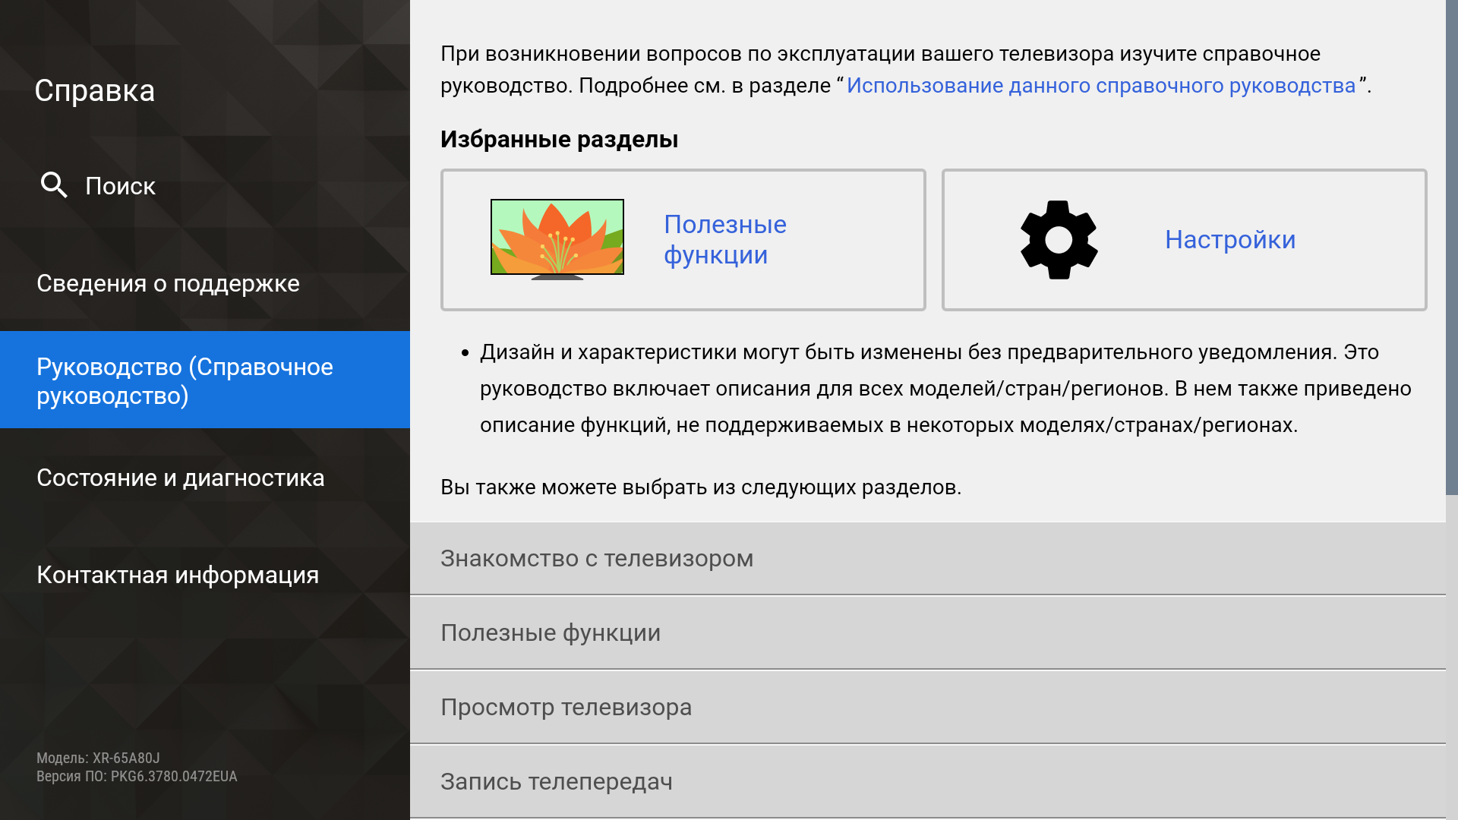Screen dimensions: 1458x820
Task: Go to Контактная информация
Action: tap(178, 575)
